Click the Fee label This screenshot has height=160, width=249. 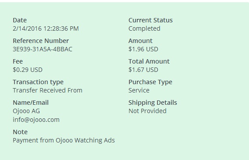18,61
